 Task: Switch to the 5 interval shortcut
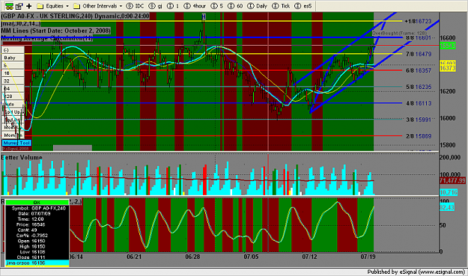click(x=217, y=6)
